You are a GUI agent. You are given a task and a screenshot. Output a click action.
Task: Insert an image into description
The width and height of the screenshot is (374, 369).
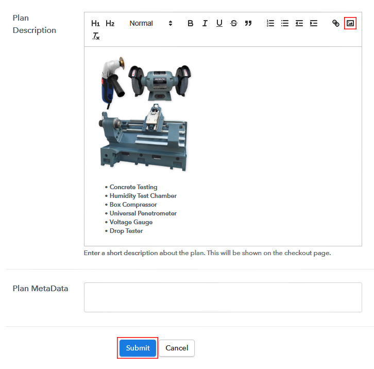click(350, 23)
